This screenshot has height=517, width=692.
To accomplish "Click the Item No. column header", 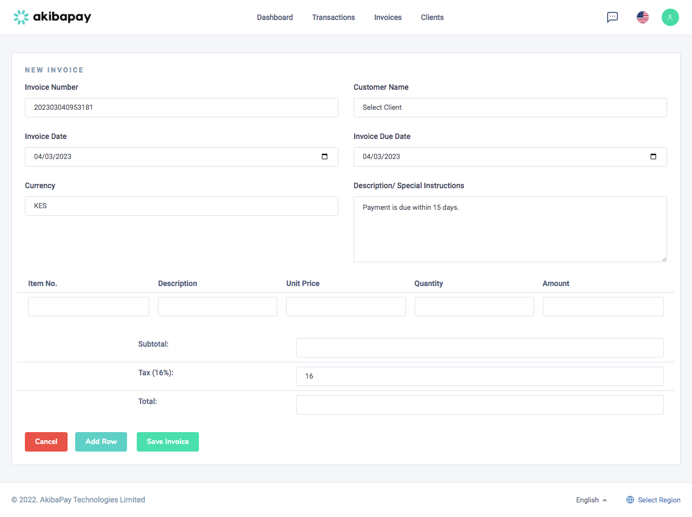I will point(43,283).
